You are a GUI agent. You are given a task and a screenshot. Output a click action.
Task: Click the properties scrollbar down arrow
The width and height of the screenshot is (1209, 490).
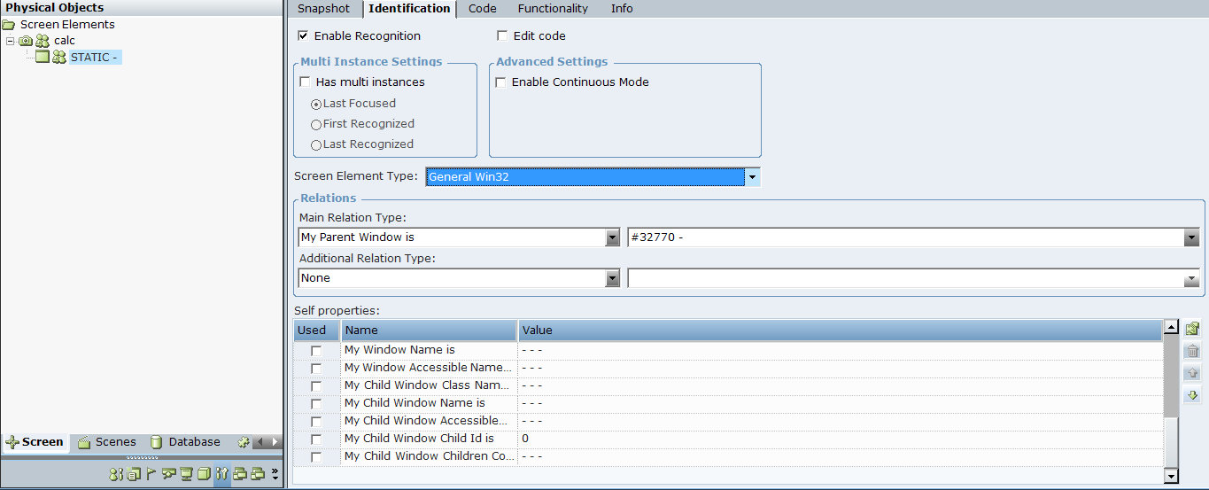pos(1171,477)
